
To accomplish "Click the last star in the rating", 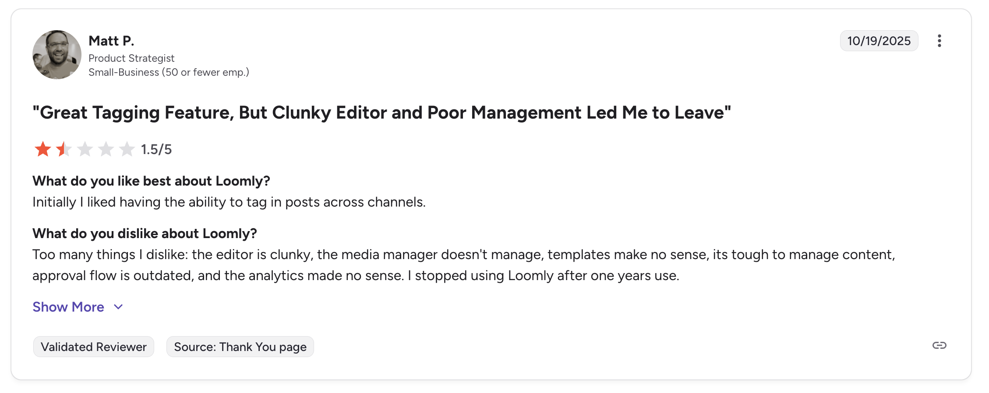I will point(127,149).
